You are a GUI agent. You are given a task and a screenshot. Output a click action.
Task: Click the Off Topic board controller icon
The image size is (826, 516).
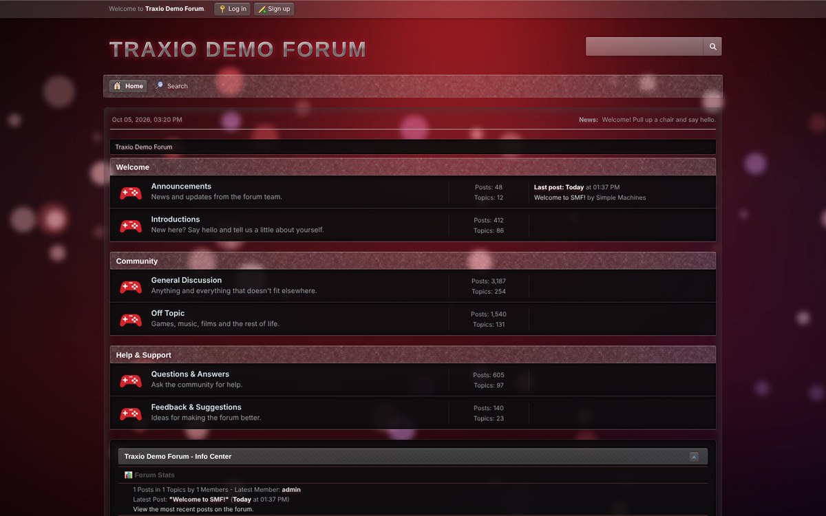point(131,320)
